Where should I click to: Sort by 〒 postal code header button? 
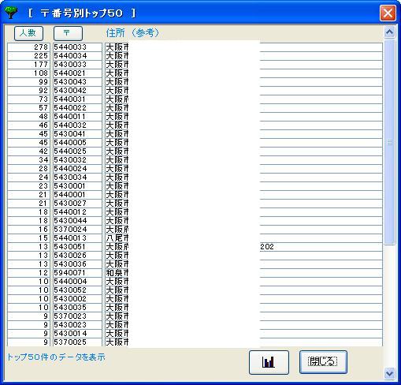coord(68,33)
